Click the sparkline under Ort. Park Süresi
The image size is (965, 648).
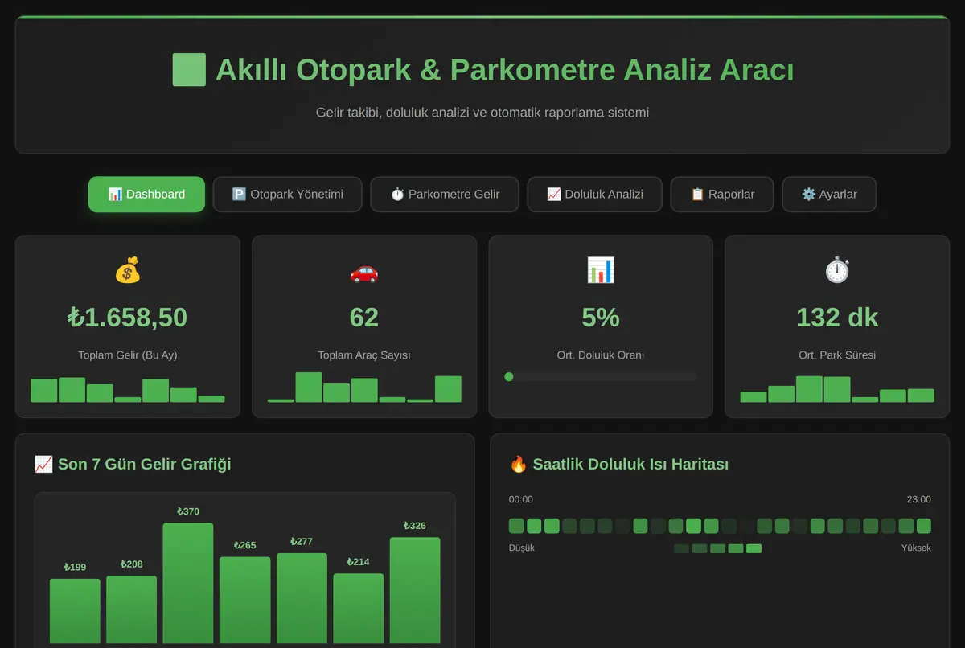pos(837,389)
